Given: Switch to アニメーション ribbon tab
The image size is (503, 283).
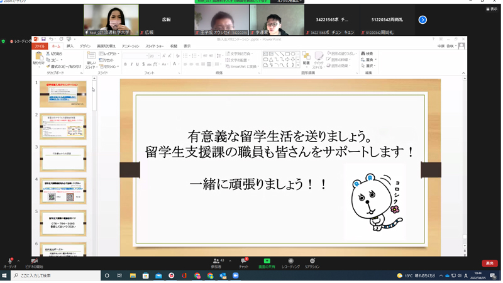Looking at the screenshot, I should tap(131, 46).
